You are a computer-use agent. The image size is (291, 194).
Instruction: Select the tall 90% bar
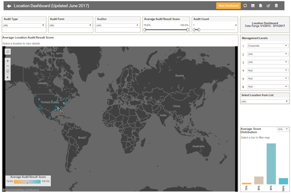271,164
